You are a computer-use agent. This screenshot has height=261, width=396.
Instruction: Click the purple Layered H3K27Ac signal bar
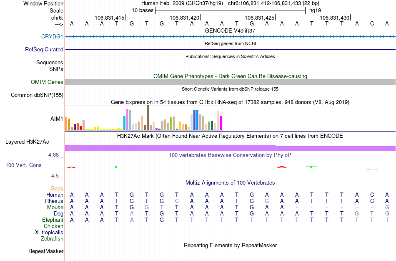pyautogui.click(x=231, y=148)
